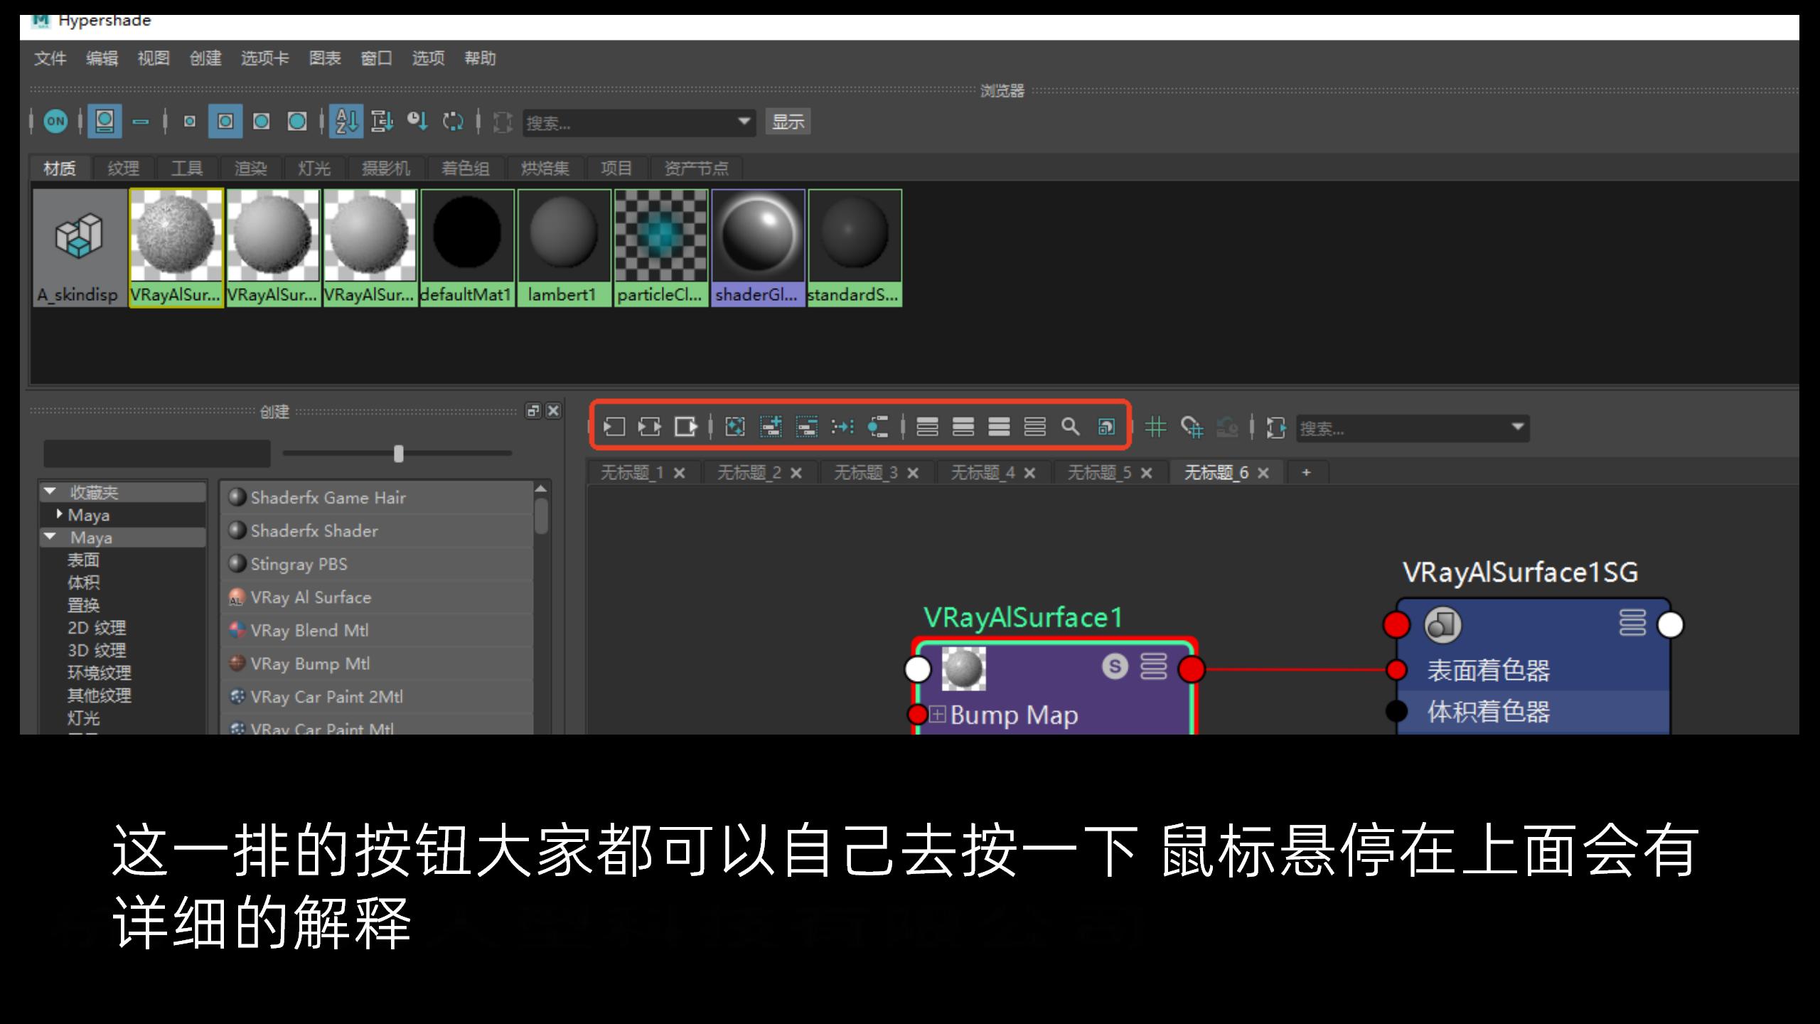The width and height of the screenshot is (1820, 1024).
Task: Select the defaultMat1 material swatch
Action: click(x=467, y=247)
